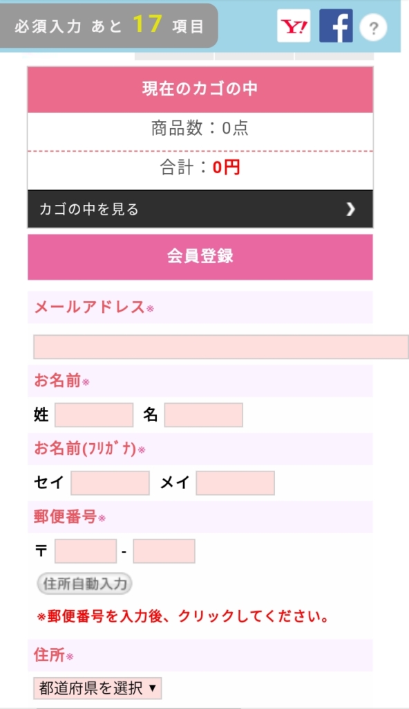
Task: Open the カゴの中を見る cart link
Action: [x=200, y=209]
